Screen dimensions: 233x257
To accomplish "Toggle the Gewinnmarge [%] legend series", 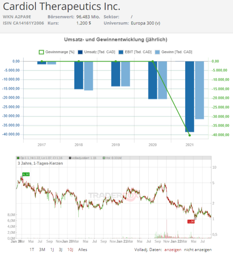I will [x=57, y=52].
